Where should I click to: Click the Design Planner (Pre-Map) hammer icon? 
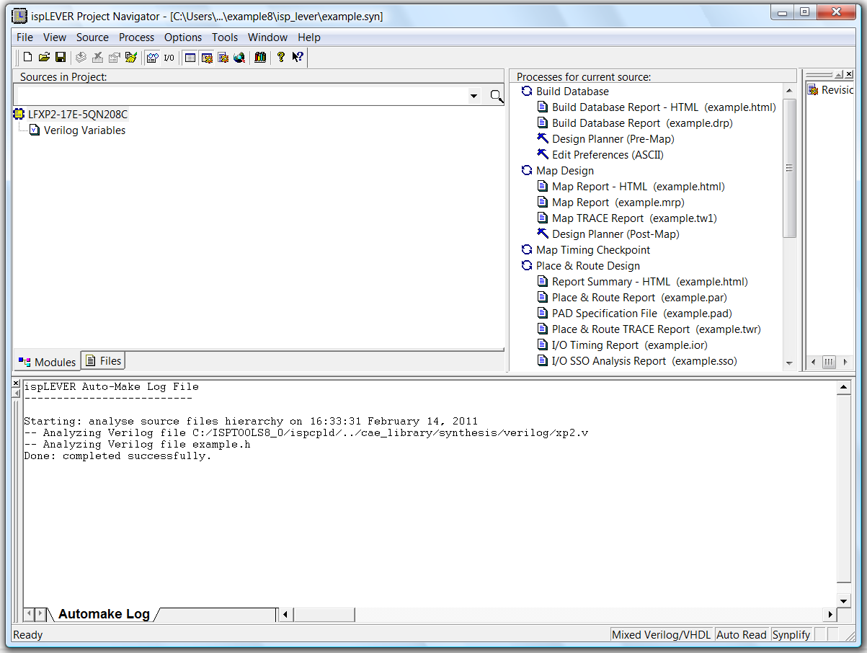click(543, 138)
